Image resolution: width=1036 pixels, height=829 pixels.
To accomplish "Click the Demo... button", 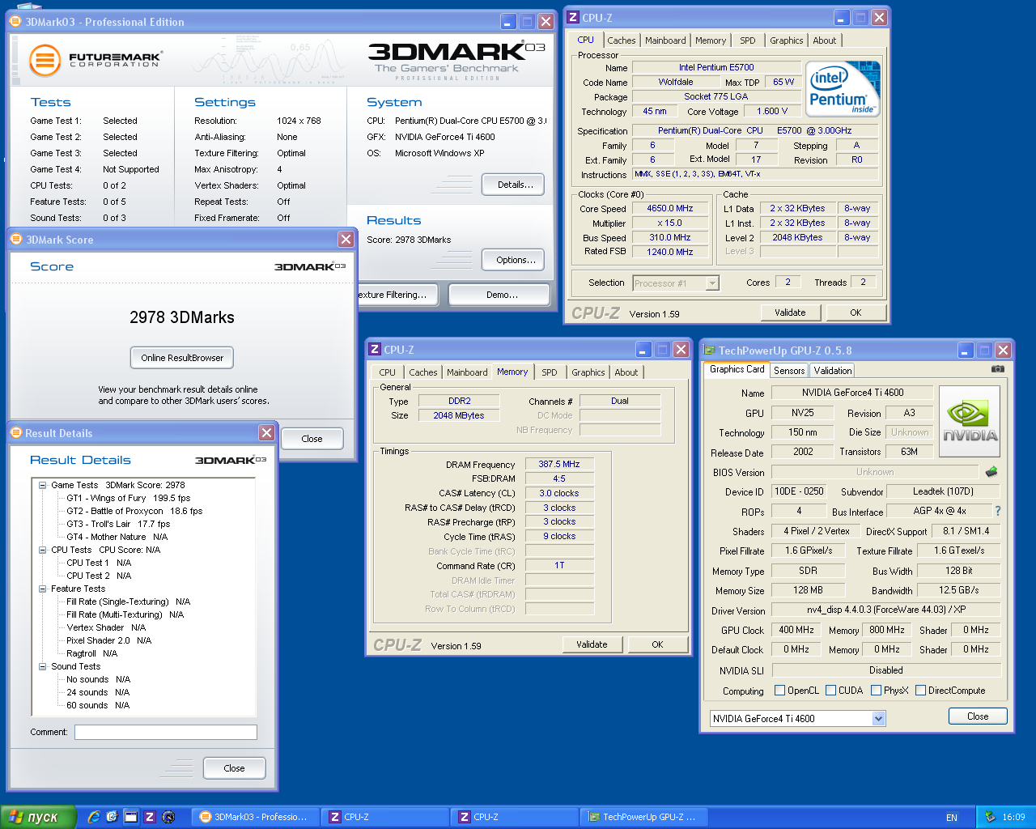I will point(499,295).
